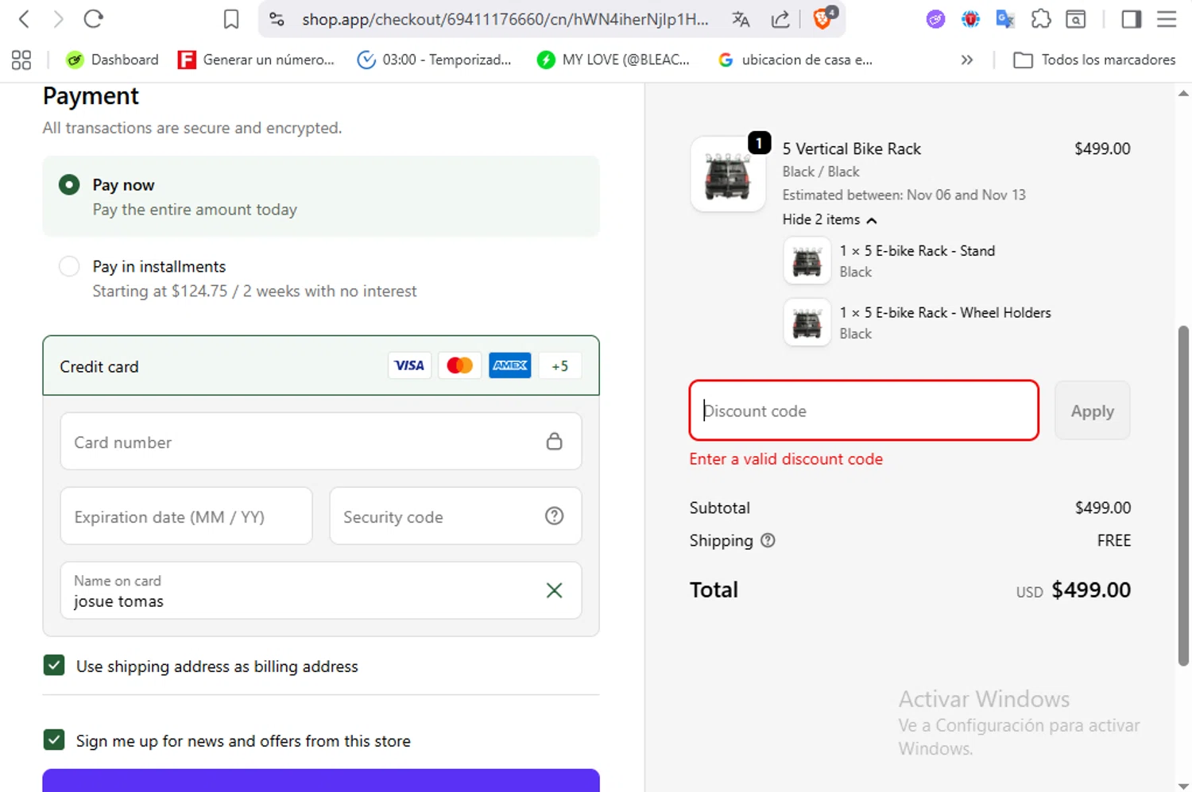Screen dimensions: 1192x792
Task: Open site settings icon in address bar
Action: coord(277,19)
